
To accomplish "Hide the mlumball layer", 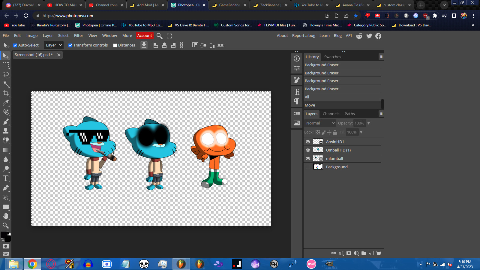I will point(308,158).
